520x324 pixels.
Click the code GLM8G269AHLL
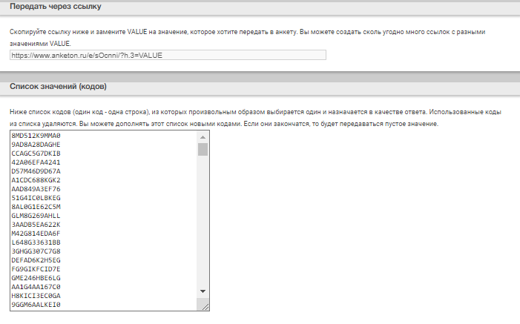tap(36, 216)
